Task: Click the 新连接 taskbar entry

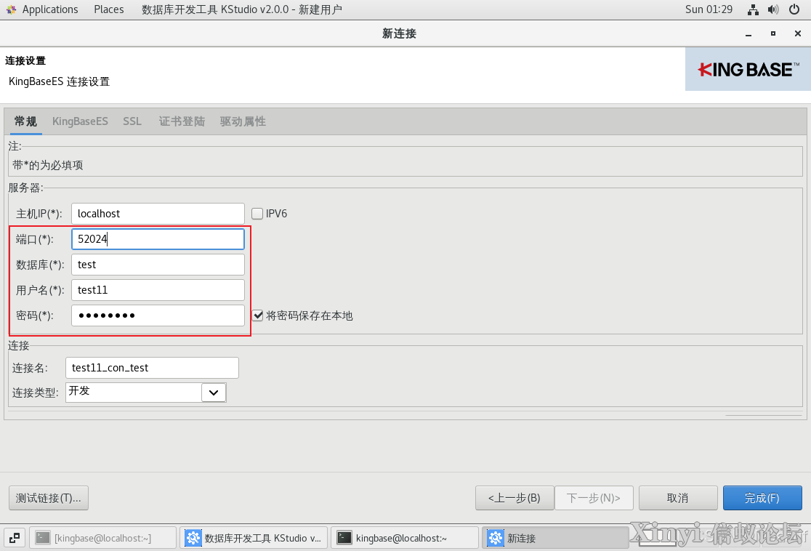Action: [555, 538]
